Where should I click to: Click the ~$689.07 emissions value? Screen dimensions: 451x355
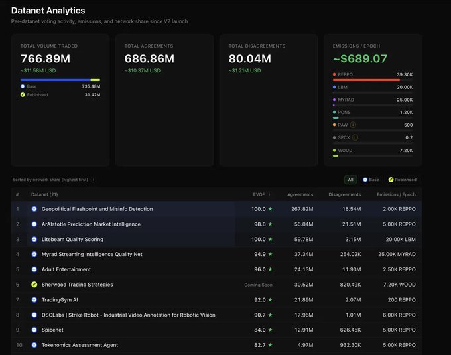click(x=360, y=58)
